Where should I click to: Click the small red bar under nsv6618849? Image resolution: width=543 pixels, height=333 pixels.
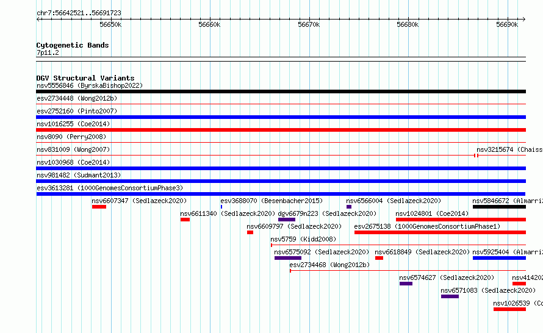tap(379, 258)
